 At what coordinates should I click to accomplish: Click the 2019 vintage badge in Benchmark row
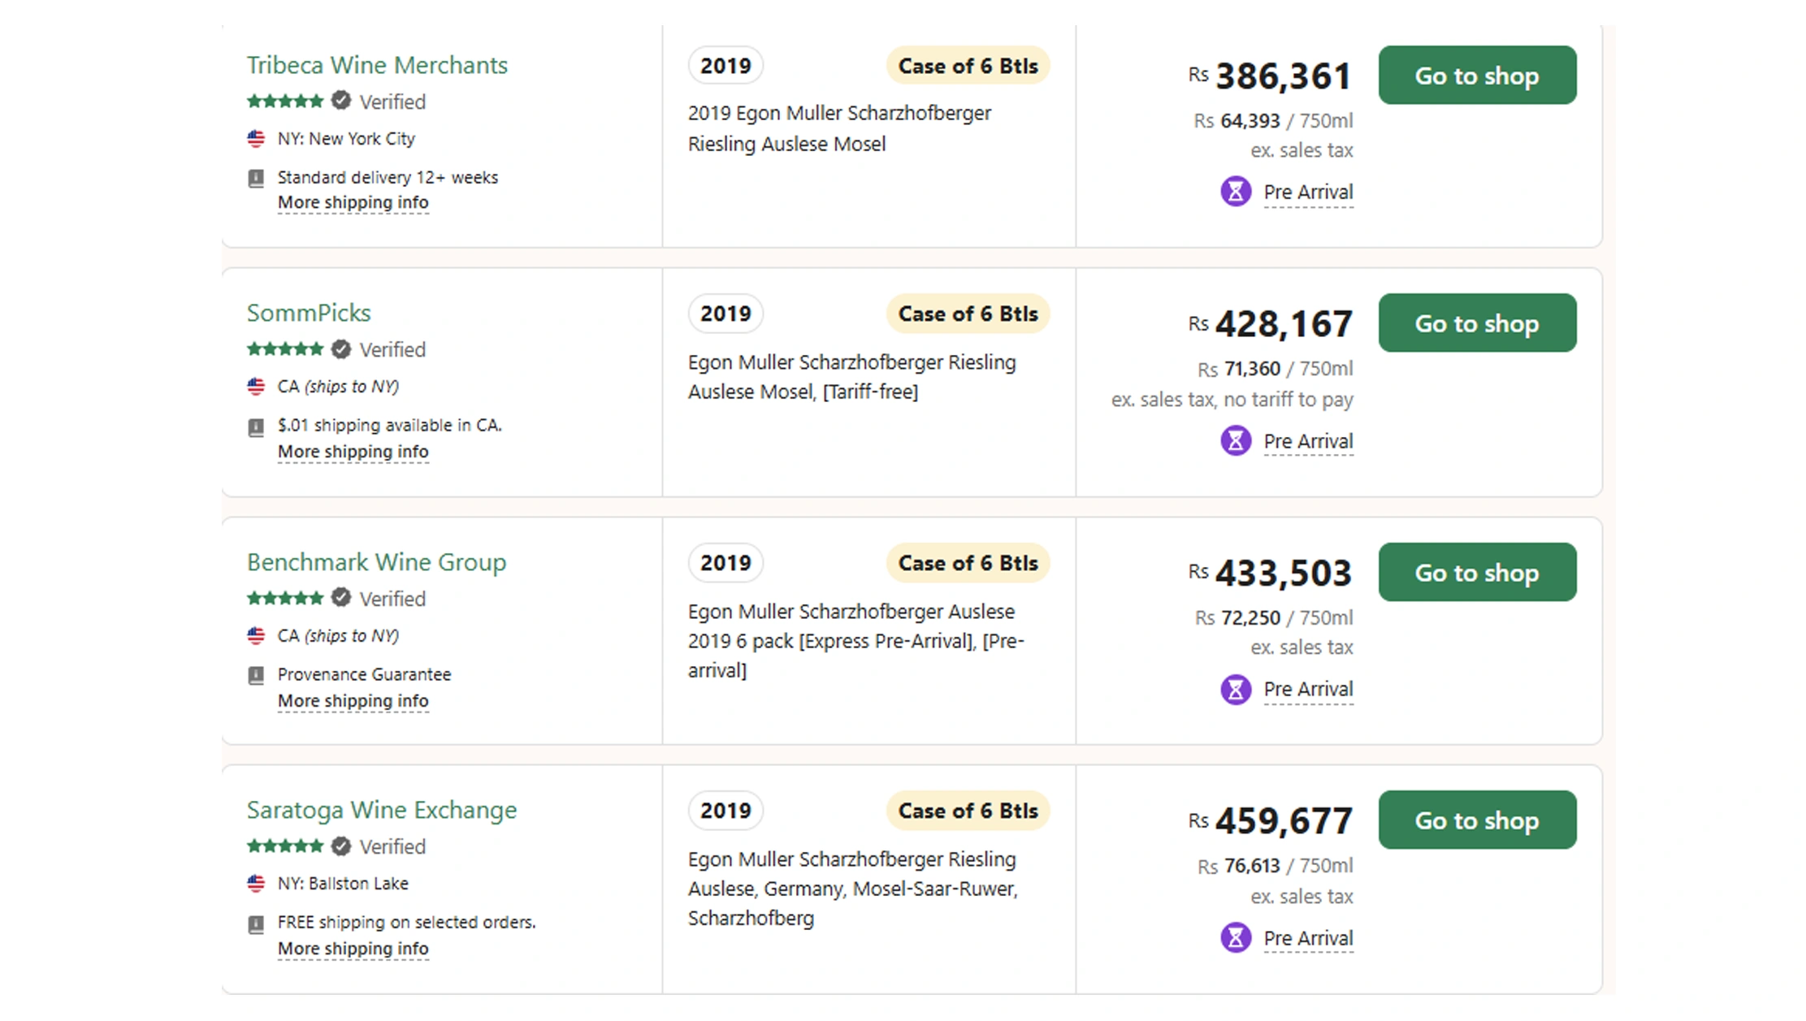[725, 563]
